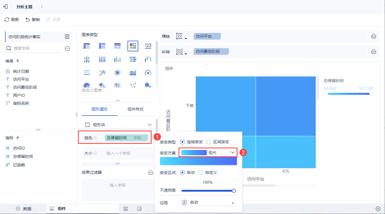Click the 访问平台 pill on the 横轴
Viewport: 385px width, 214px height.
tap(207, 36)
